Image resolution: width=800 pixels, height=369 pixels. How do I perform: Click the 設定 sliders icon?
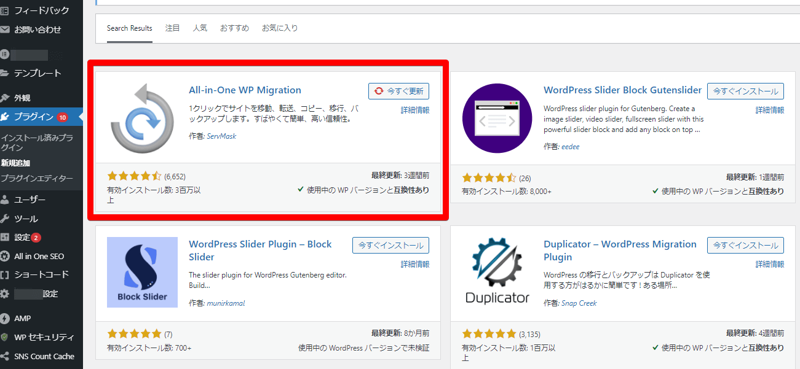point(5,237)
